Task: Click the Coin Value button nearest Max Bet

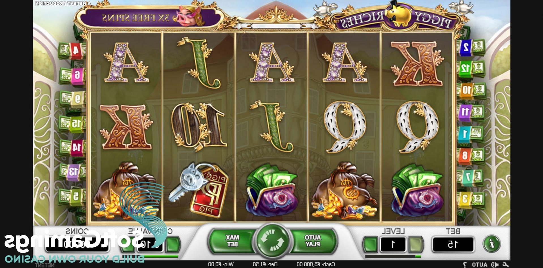Action: pos(173,244)
